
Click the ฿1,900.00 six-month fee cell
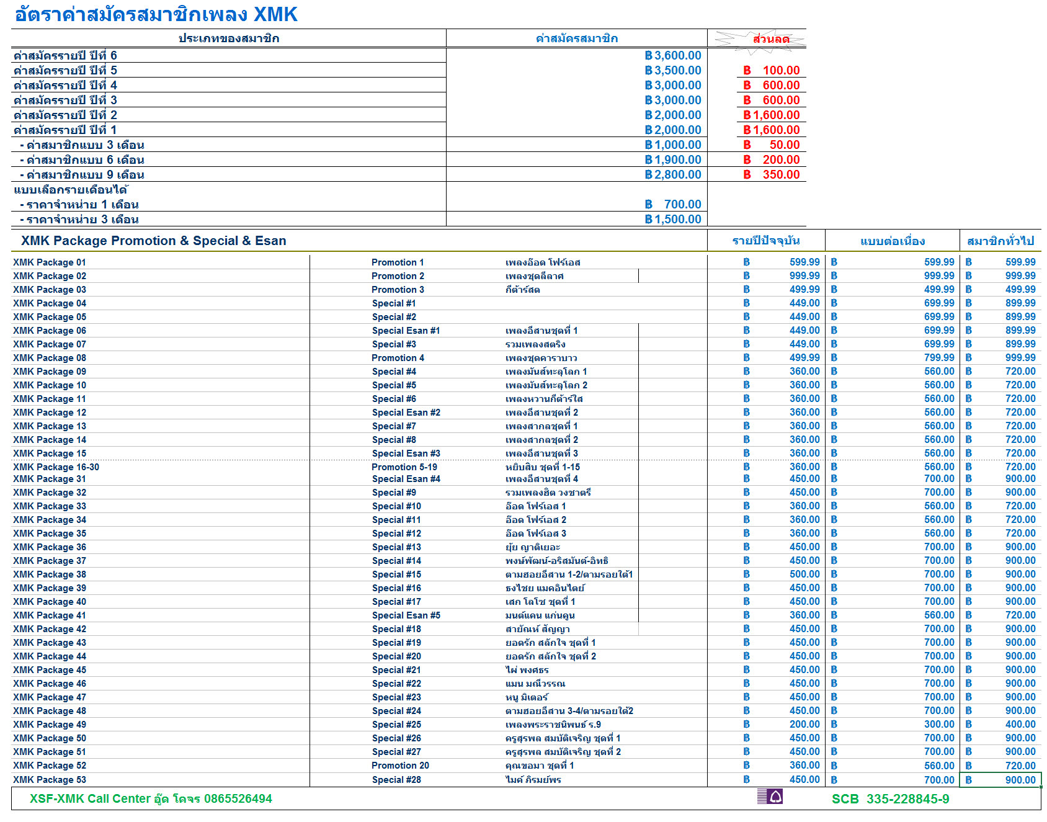pos(673,159)
